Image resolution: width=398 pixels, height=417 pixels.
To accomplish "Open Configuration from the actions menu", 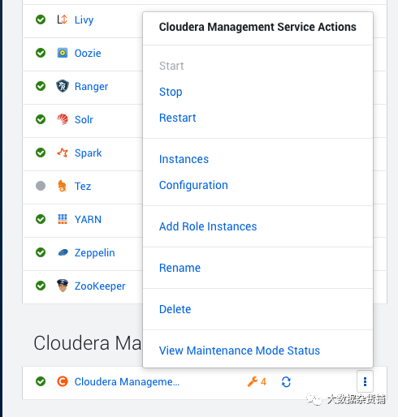I will click(193, 185).
